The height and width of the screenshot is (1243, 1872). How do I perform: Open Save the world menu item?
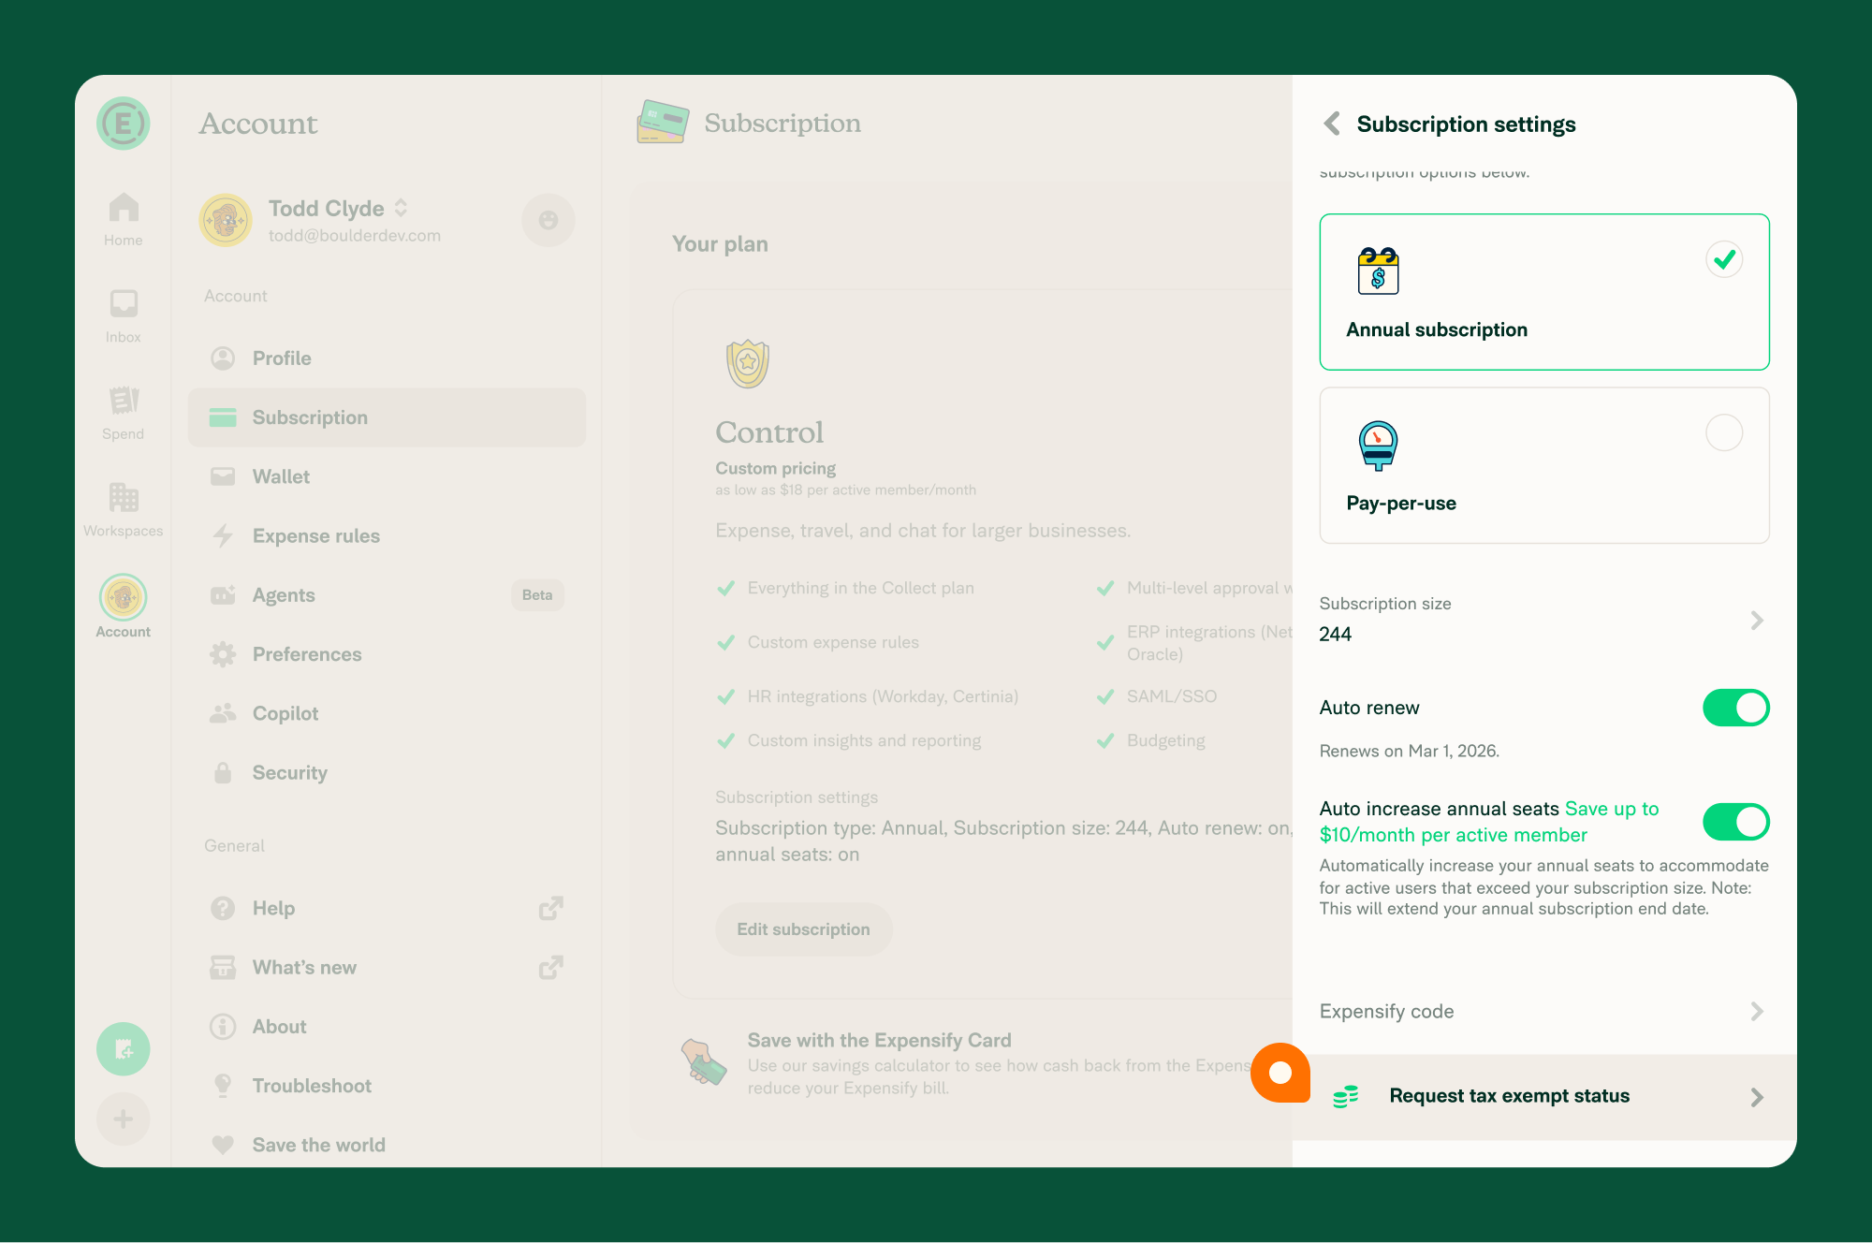[x=387, y=1145]
